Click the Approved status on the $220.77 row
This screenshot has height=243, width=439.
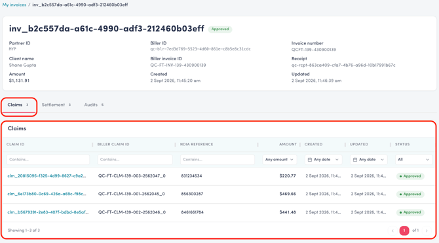click(410, 176)
